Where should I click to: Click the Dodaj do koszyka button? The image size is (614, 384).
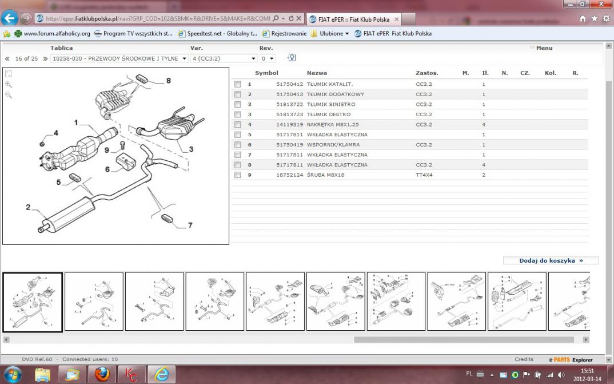551,260
